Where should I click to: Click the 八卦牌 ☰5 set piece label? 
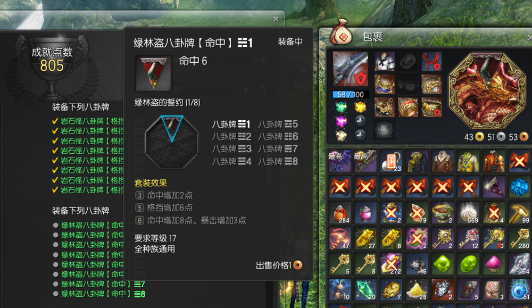click(x=278, y=124)
